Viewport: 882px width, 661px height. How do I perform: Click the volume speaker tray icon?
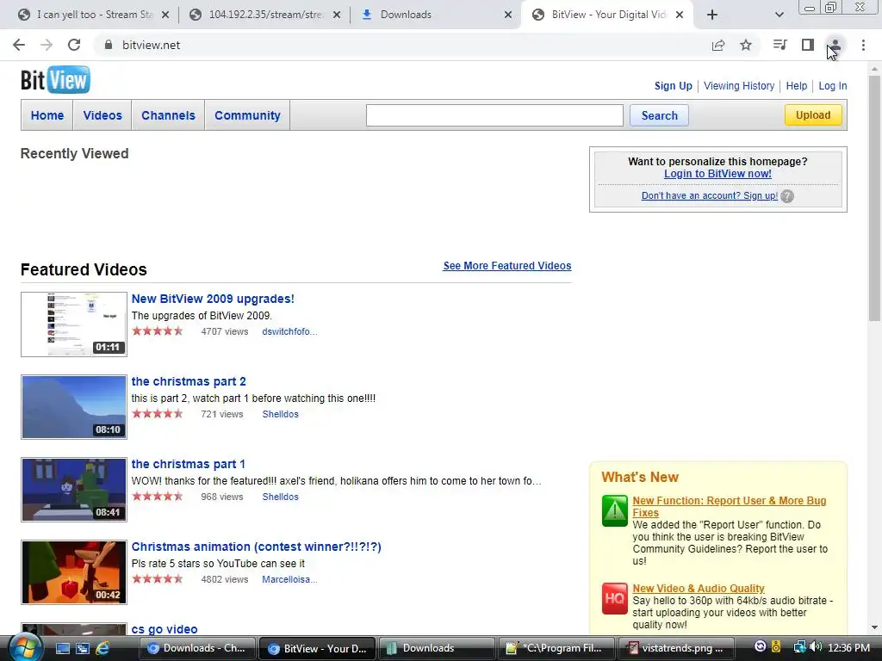pos(816,647)
